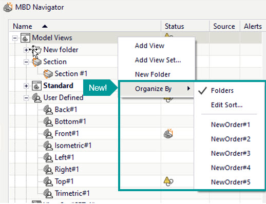Select the Top#1 view label
266x204 pixels.
64,181
